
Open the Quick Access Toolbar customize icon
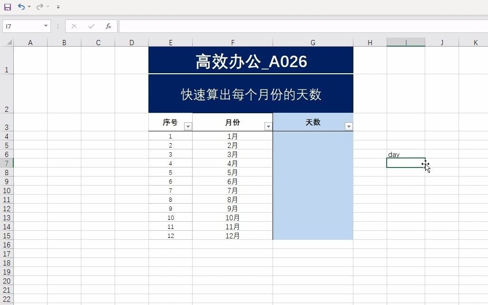pos(58,7)
